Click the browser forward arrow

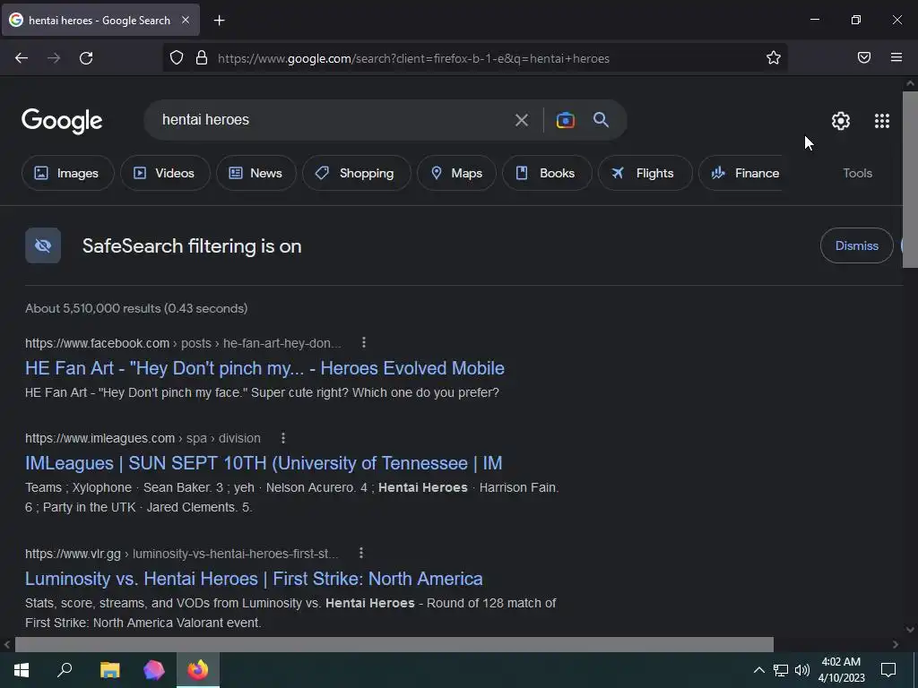pyautogui.click(x=54, y=58)
